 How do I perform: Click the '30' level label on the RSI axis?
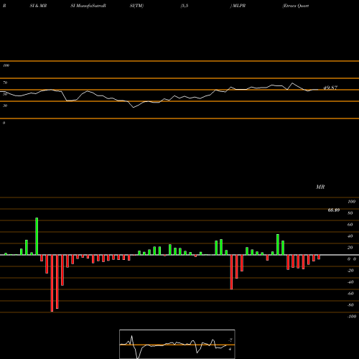pos(5,106)
